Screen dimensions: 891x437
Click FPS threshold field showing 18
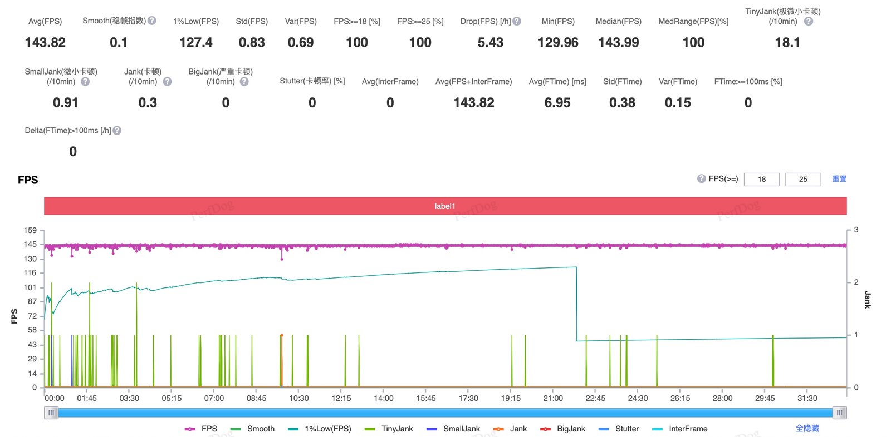761,179
